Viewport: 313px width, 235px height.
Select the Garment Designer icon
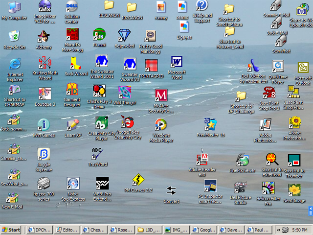(x=72, y=89)
